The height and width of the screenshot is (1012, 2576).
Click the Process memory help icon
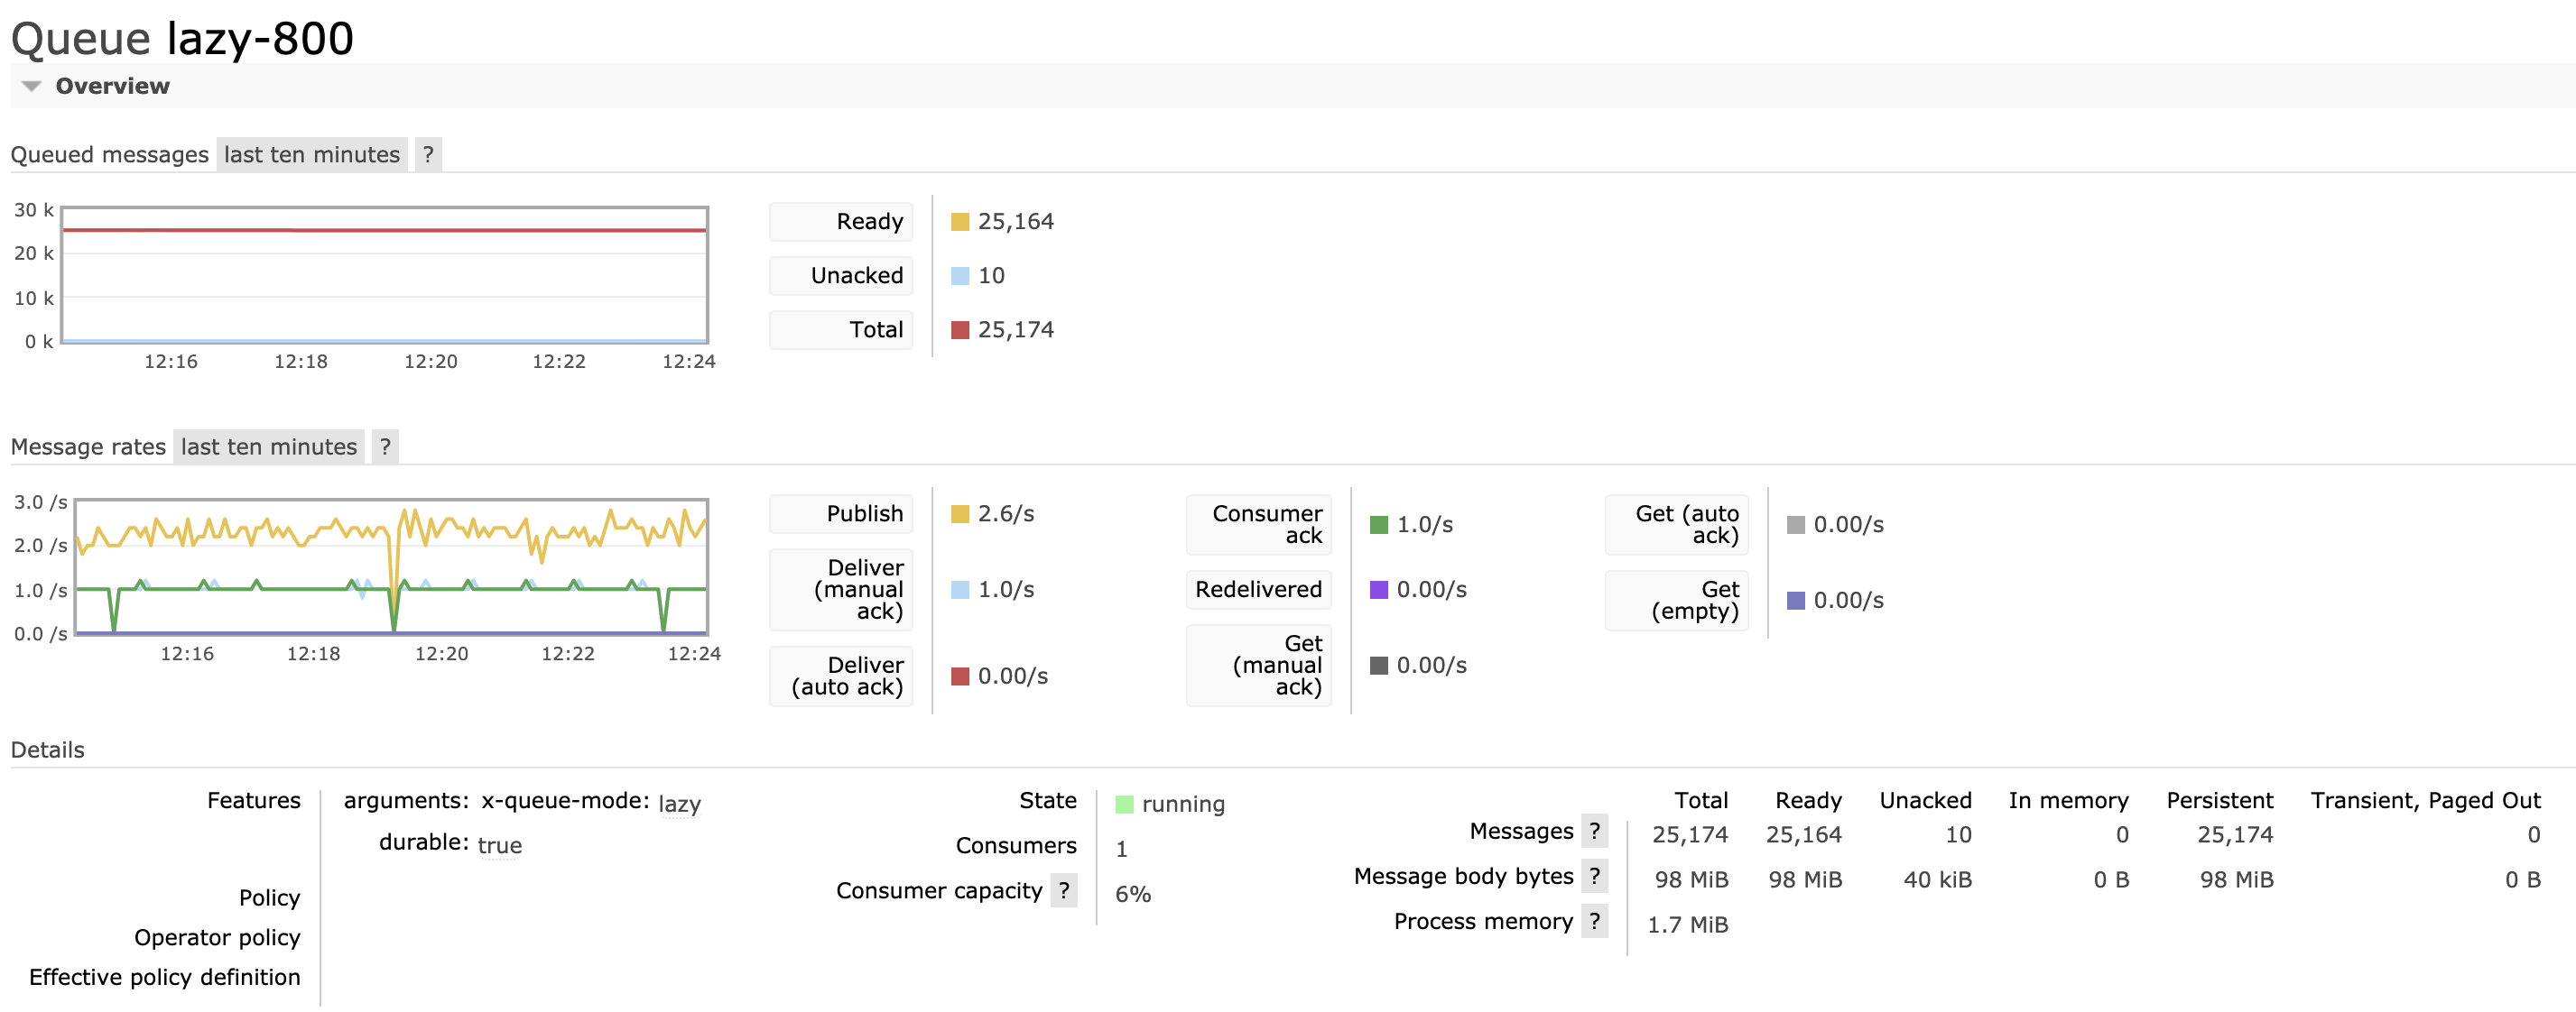1594,920
